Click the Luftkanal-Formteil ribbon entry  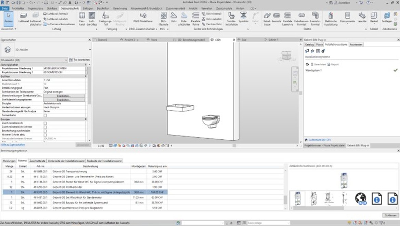tap(55, 14)
